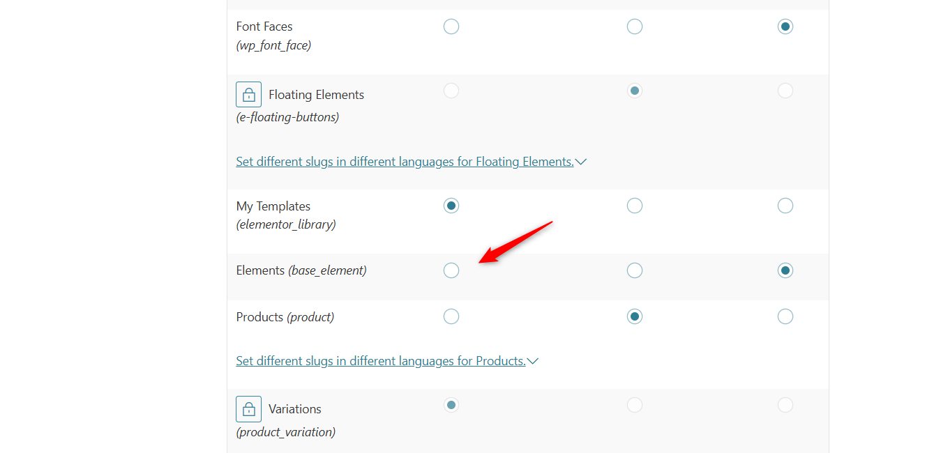This screenshot has width=941, height=453.
Task: Select the middle radio for Elements (base_element)
Action: [x=634, y=270]
